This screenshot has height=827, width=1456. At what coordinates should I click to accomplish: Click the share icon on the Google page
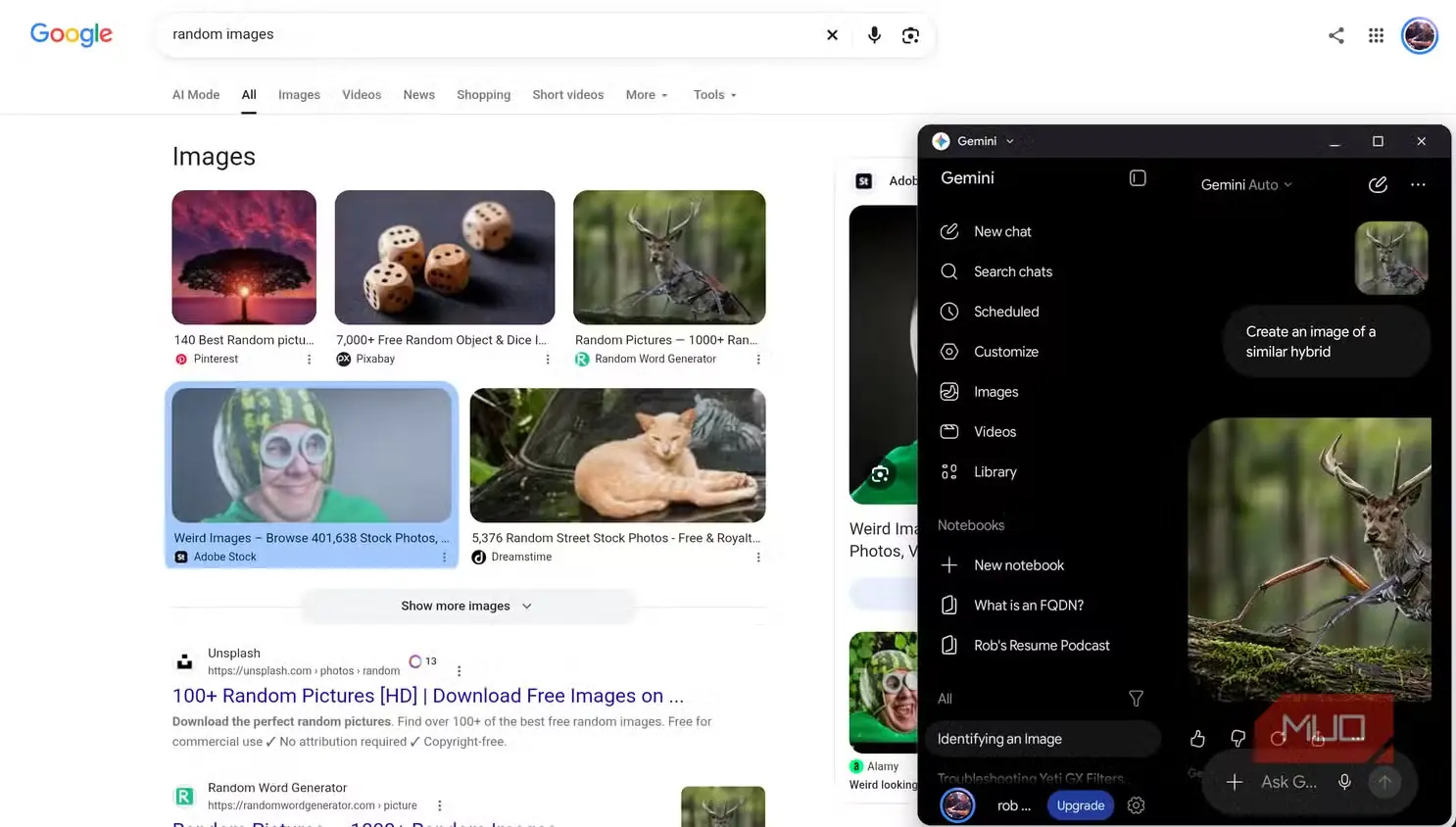pos(1336,35)
